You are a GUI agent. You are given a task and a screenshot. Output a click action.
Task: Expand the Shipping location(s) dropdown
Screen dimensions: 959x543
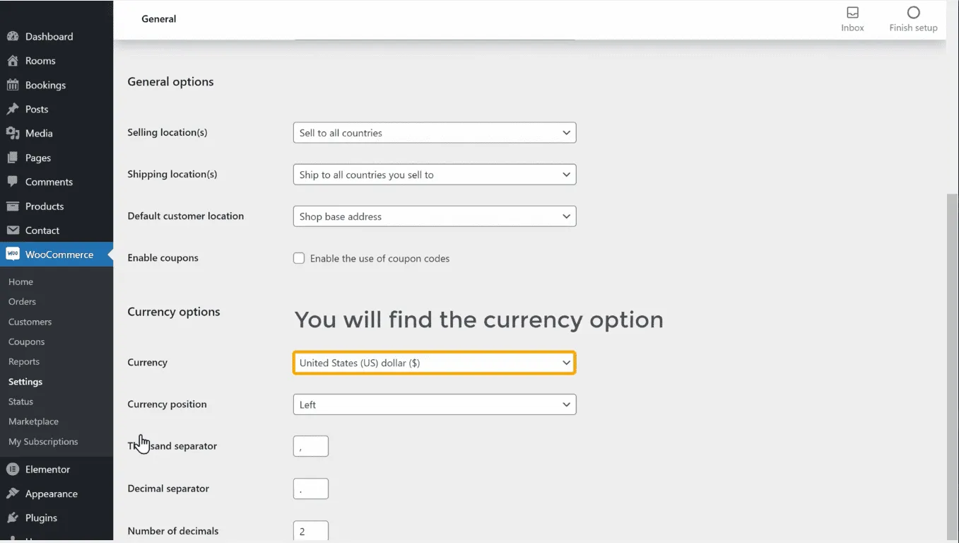434,175
